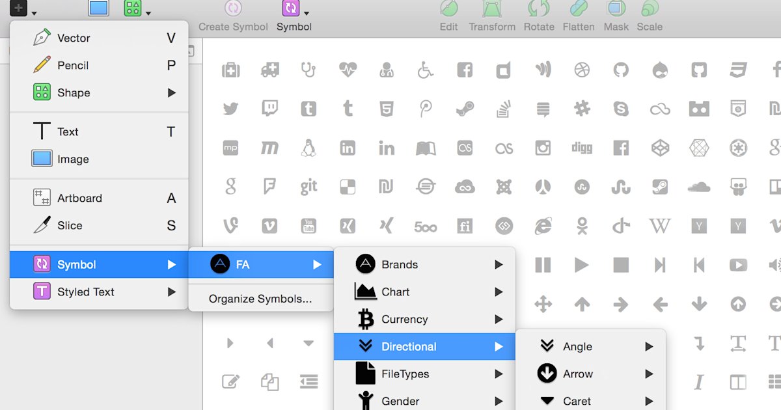This screenshot has width=781, height=410.
Task: Click the Rotate toolbar button
Action: click(x=539, y=16)
